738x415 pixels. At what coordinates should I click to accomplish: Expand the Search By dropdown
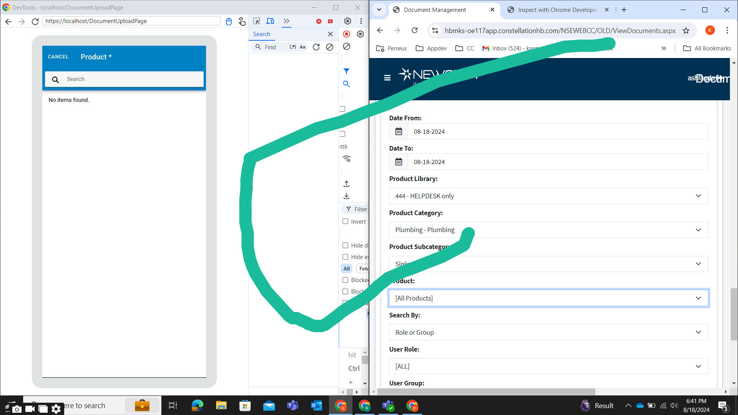(x=548, y=332)
